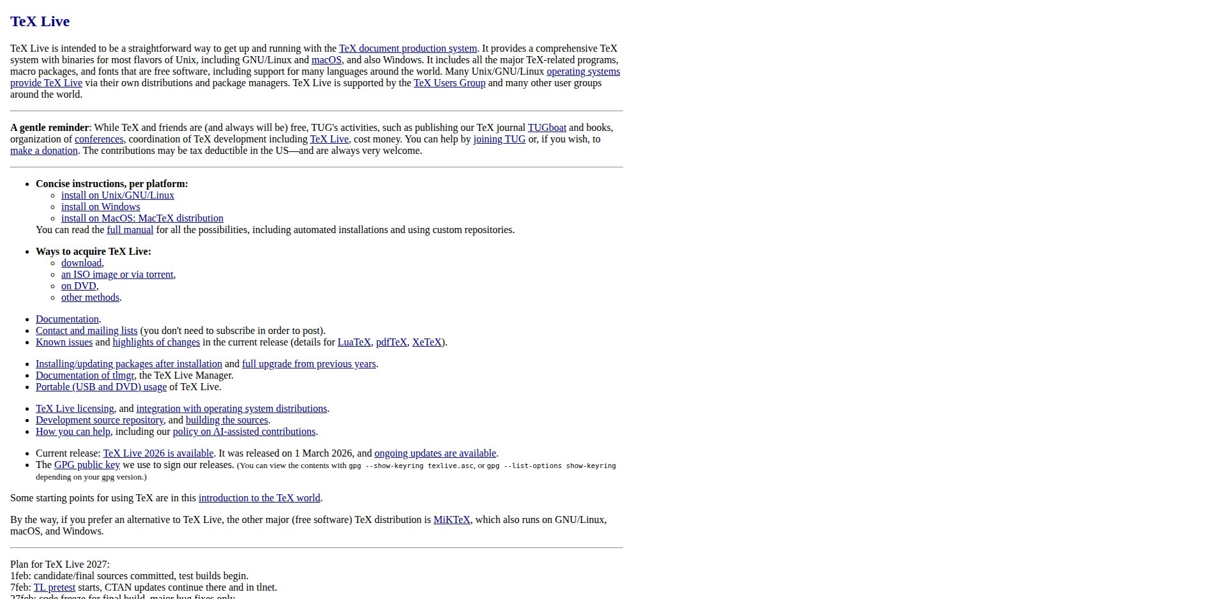Image resolution: width=1226 pixels, height=599 pixels.
Task: Open Portable (USB and DVD) usage link
Action: coord(101,387)
